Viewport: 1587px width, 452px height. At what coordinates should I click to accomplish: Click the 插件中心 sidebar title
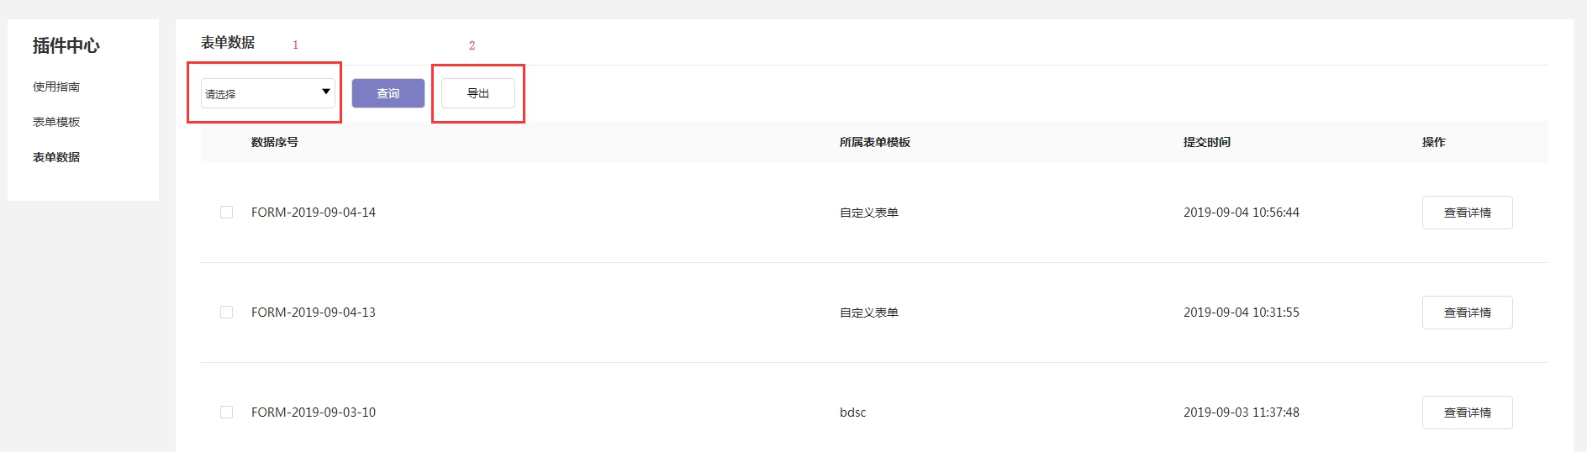pos(66,45)
